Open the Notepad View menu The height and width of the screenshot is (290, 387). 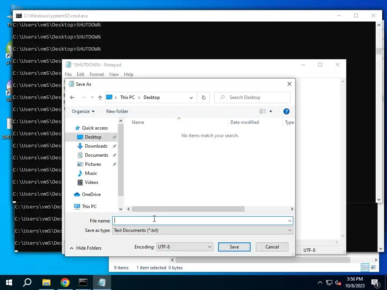(114, 74)
